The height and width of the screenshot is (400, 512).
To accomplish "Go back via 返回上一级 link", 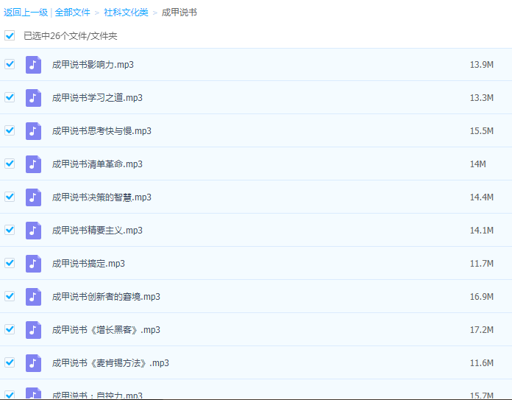I will 25,13.
